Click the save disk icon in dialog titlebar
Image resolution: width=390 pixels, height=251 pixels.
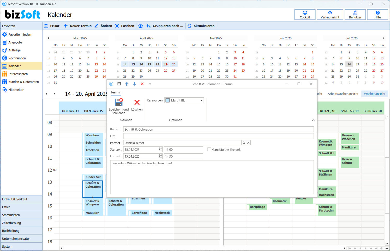(119, 84)
